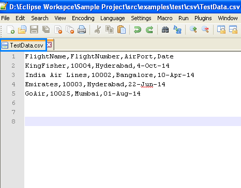241x188 pixels.
Task: Open the Edit menu
Action: pos(20,18)
